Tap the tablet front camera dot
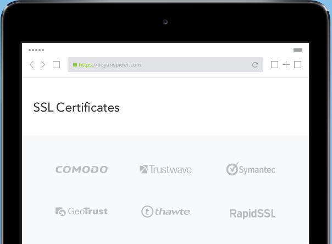Viewport: 332px width, 244px height. 165,22
